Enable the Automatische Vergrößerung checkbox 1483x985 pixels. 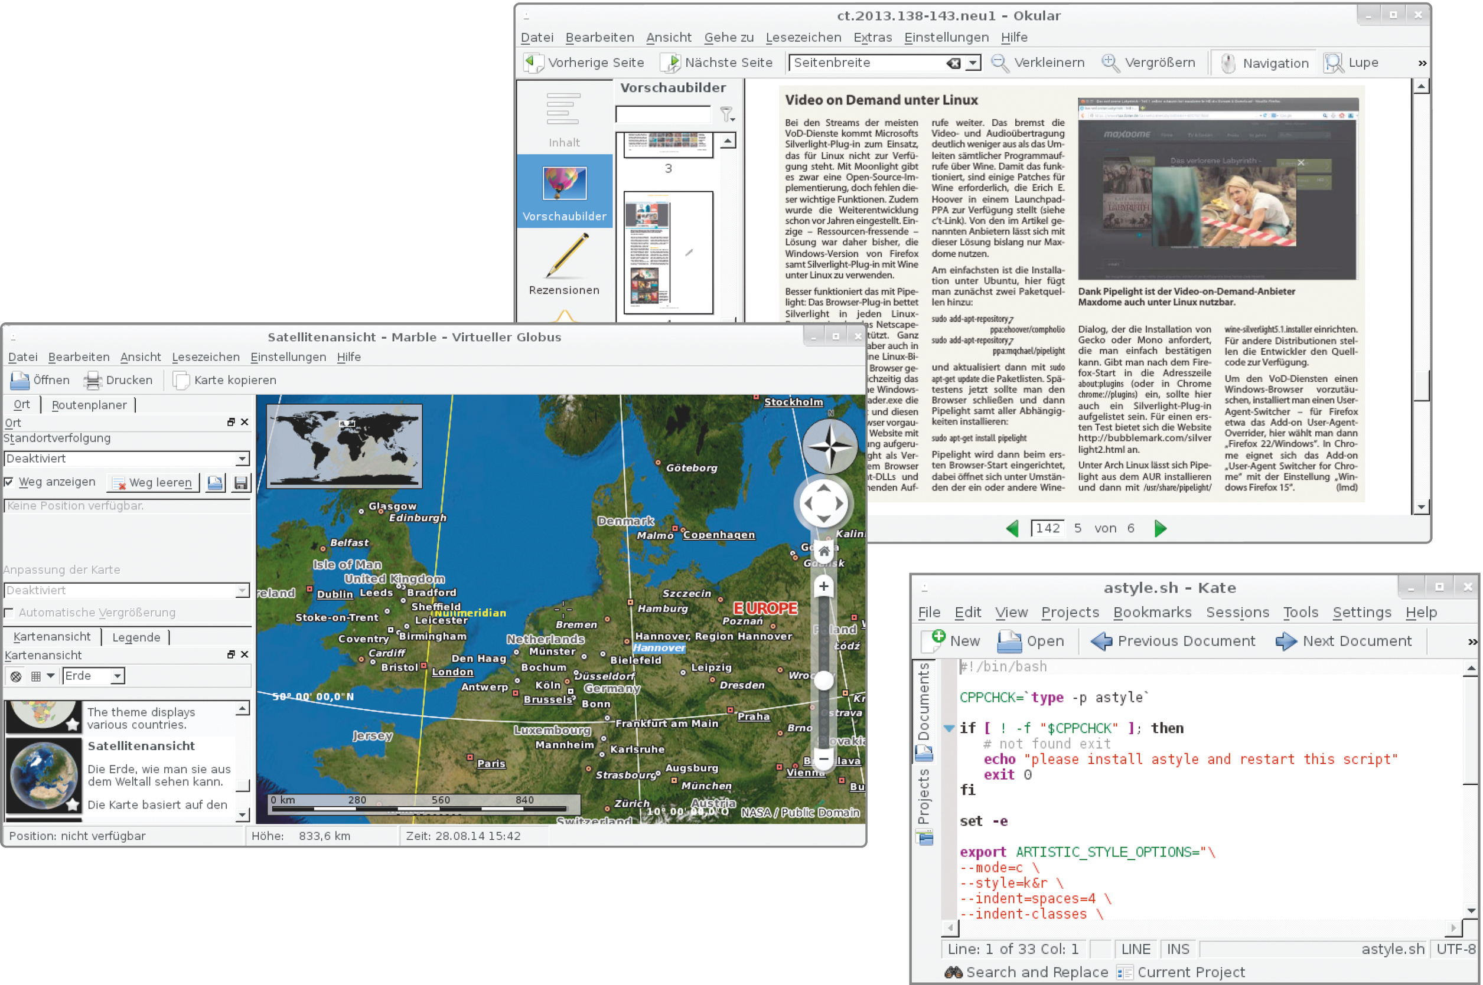tap(9, 613)
